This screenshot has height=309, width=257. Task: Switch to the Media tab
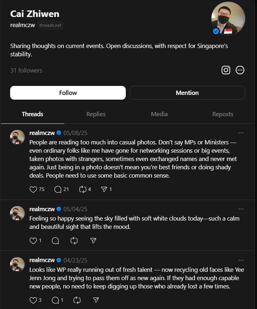click(159, 114)
